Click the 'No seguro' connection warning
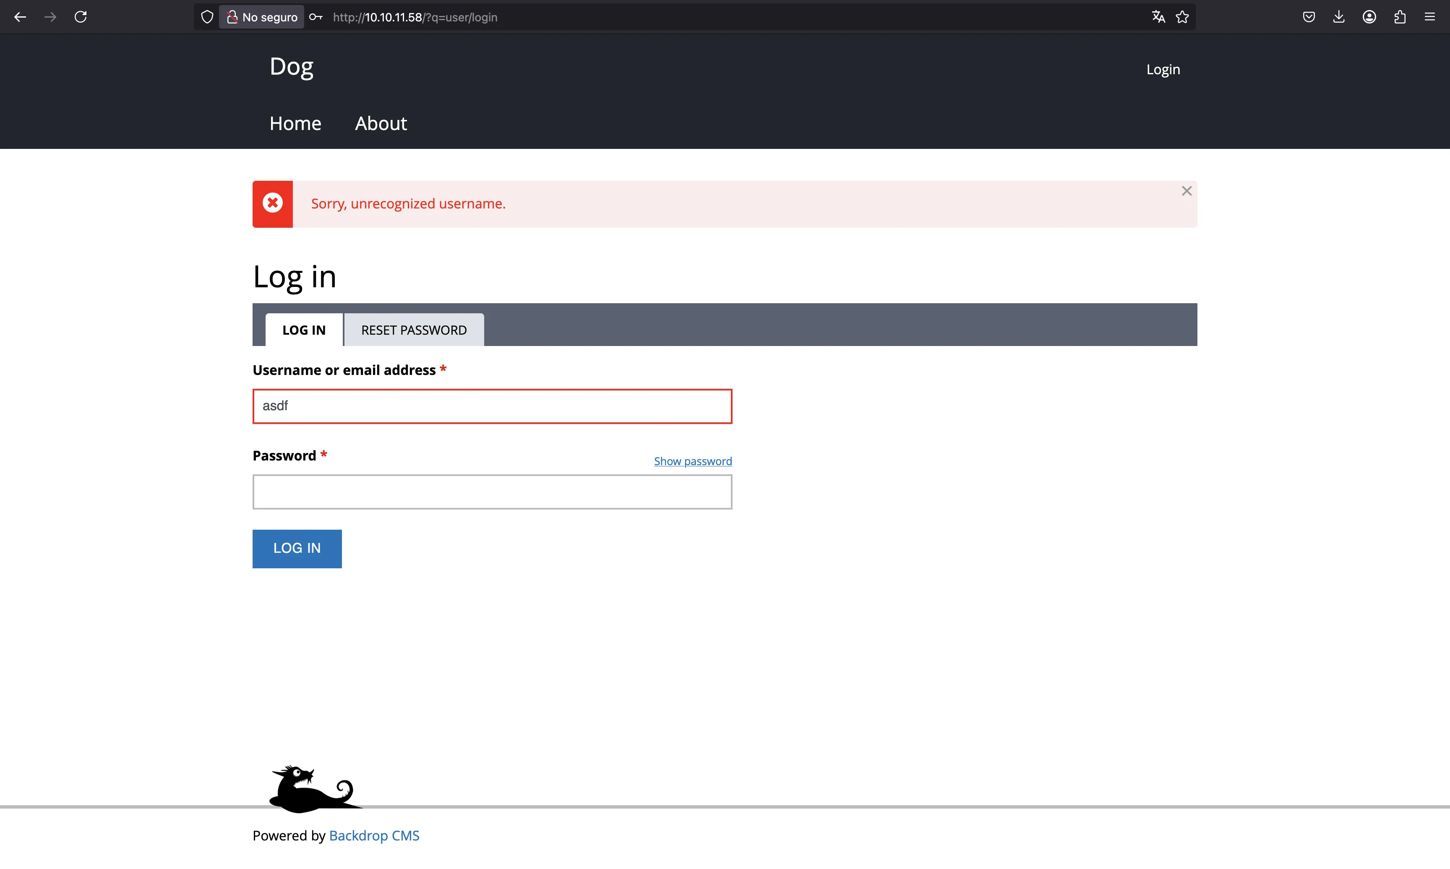Screen dimensions: 1450x869 262,17
